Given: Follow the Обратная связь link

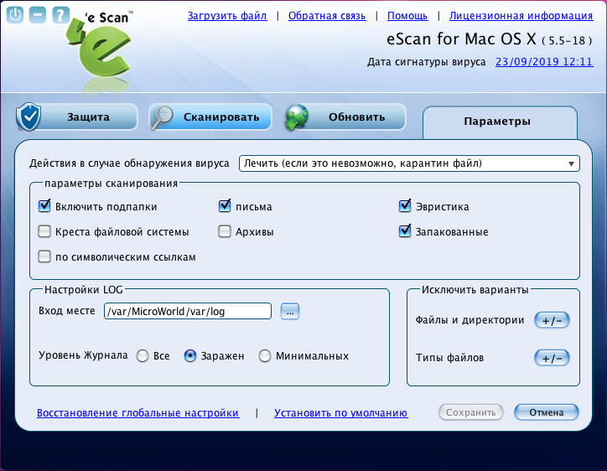Looking at the screenshot, I should (327, 15).
